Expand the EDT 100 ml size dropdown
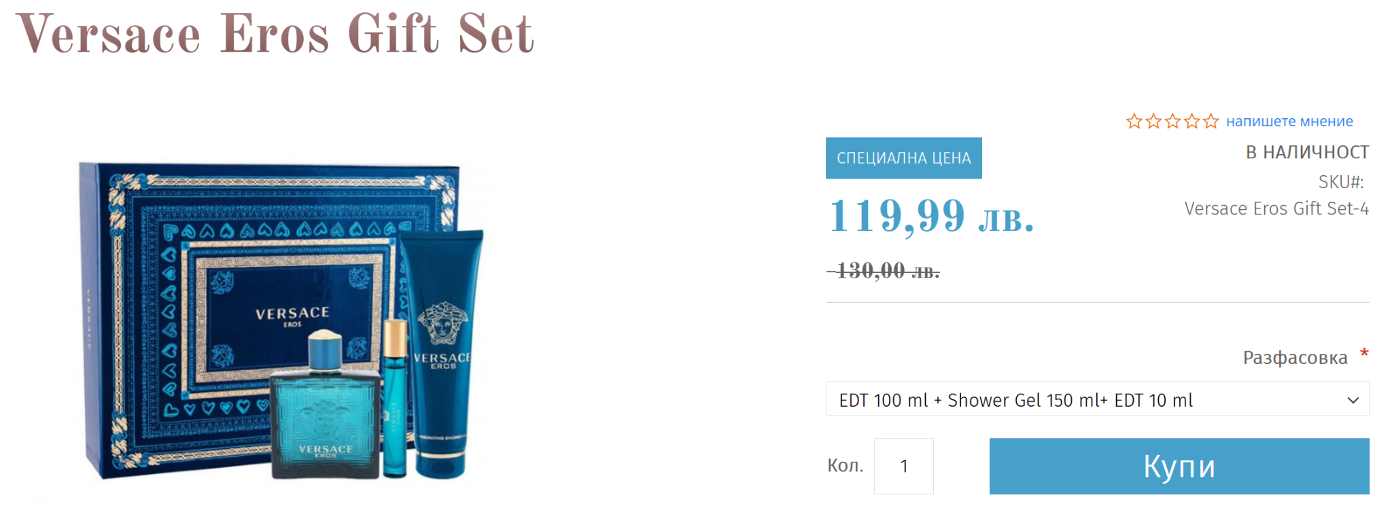1392x531 pixels. point(1098,399)
